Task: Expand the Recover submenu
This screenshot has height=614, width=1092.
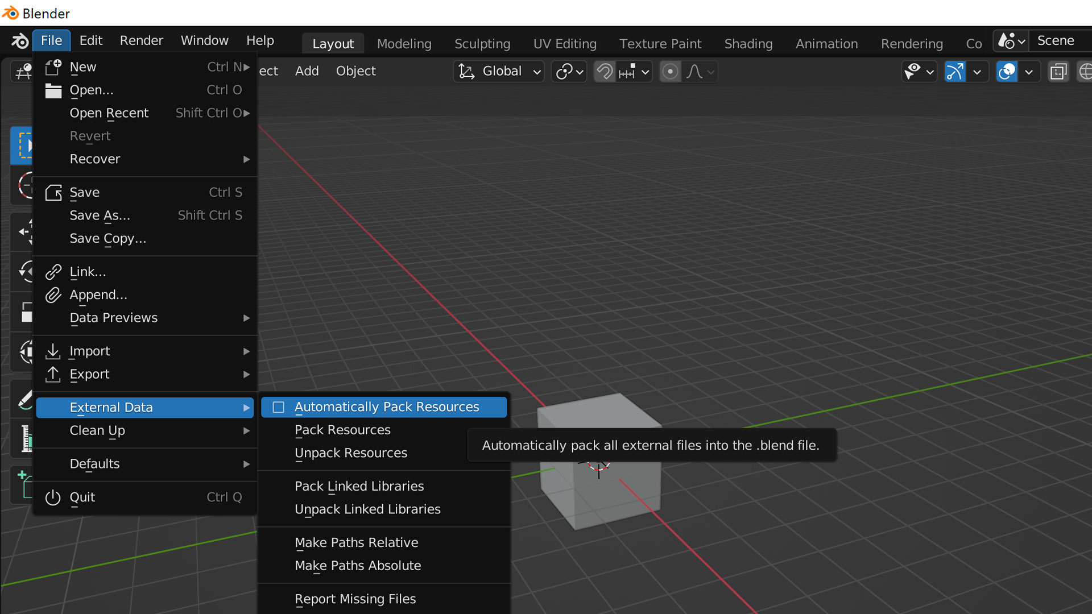Action: pyautogui.click(x=145, y=159)
